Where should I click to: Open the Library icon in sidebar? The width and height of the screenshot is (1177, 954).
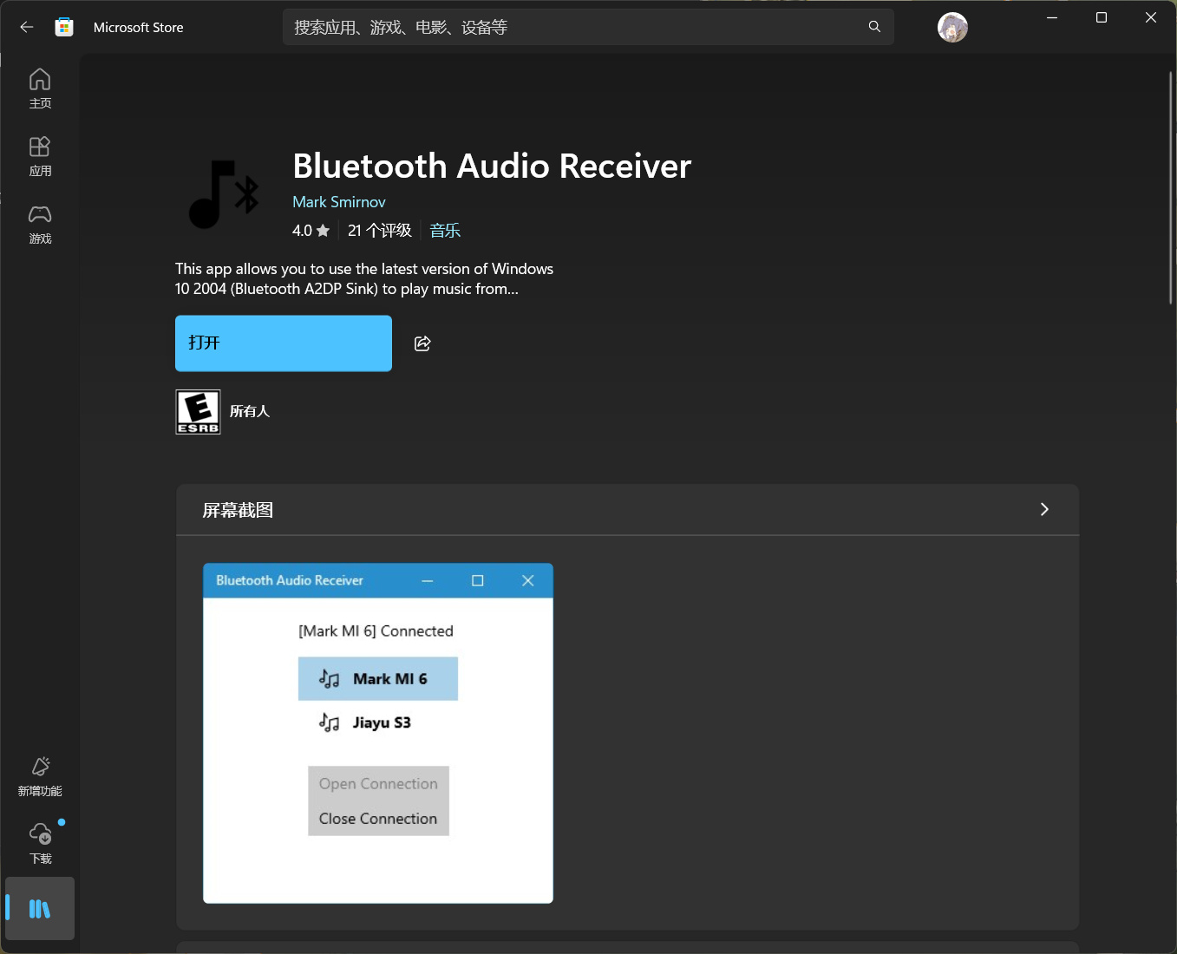[x=40, y=909]
